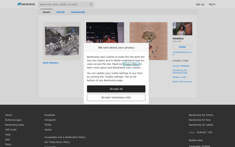This screenshot has height=147, width=235.
Task: Open the Fair Trade Music Policy link
Action: pos(57,142)
